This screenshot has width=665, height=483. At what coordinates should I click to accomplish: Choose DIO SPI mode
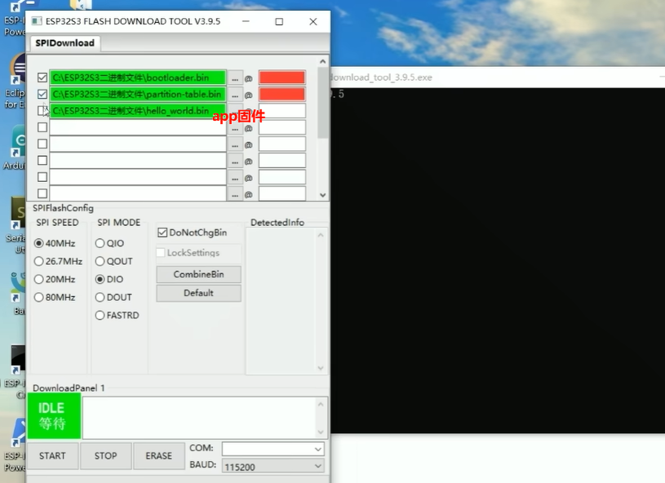coord(100,280)
